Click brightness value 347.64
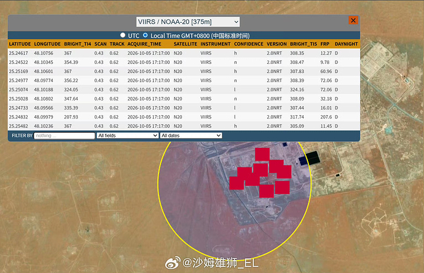 [71, 99]
